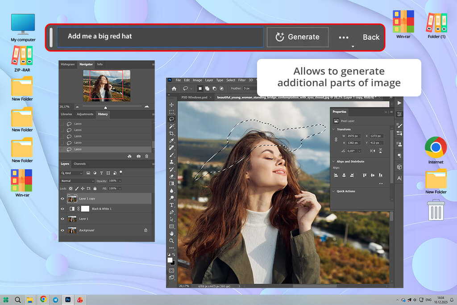The width and height of the screenshot is (457, 305).
Task: Click Flip vertical icon in Transform section
Action: (x=380, y=151)
